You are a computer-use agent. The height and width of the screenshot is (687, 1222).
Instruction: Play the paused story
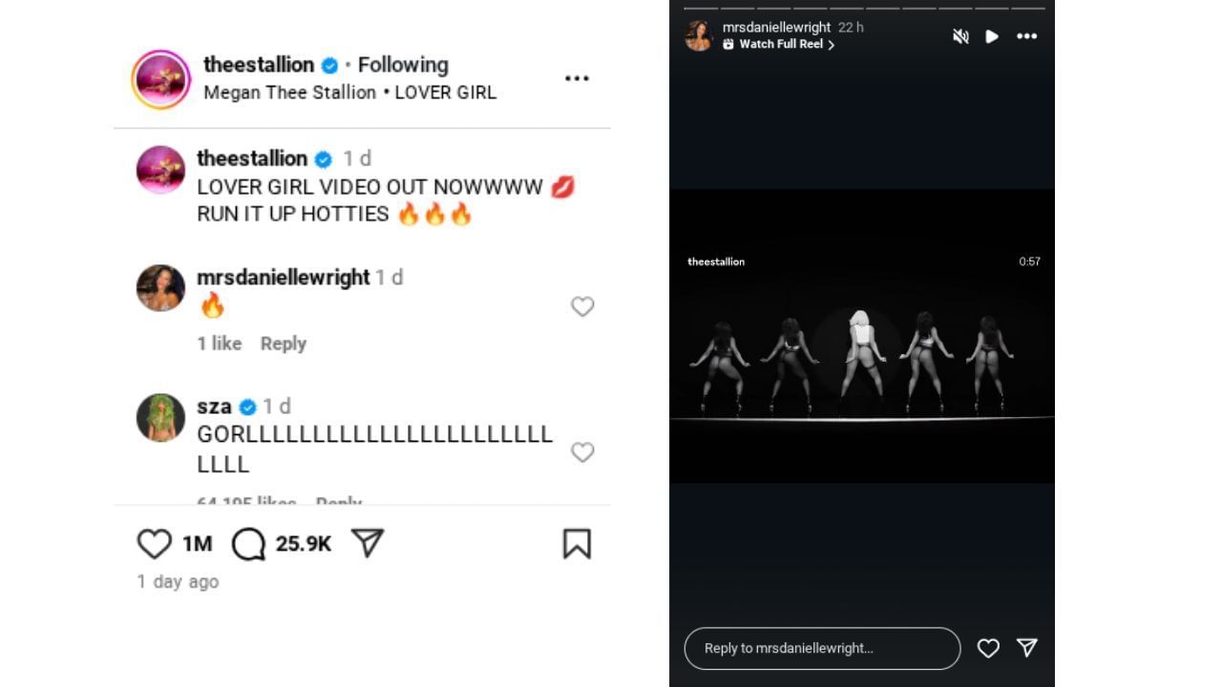(992, 36)
